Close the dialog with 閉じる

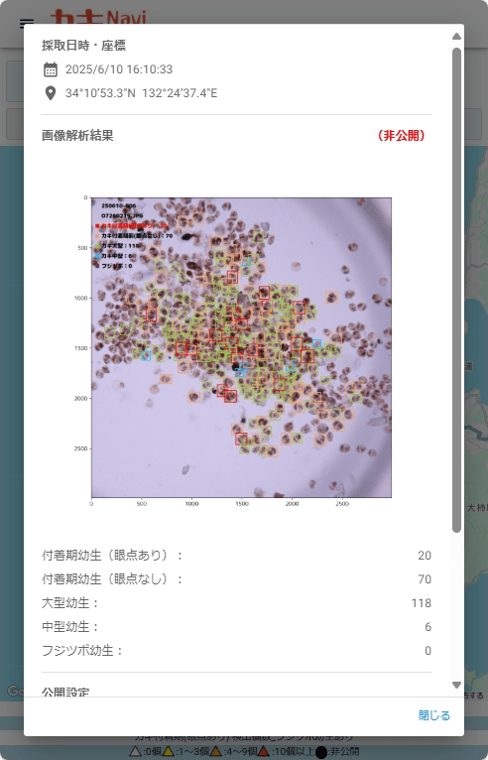point(434,715)
